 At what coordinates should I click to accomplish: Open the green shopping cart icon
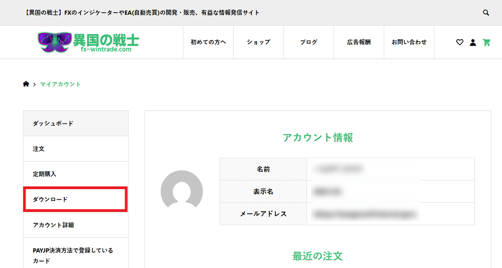tap(486, 42)
